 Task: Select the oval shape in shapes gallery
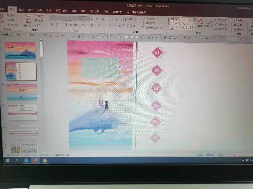191,20
